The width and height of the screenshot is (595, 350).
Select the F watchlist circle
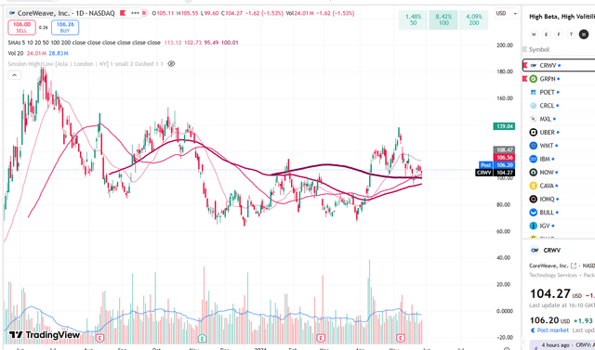(559, 34)
